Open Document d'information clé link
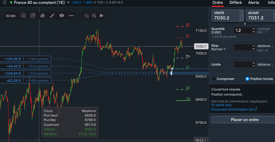 tap(232, 109)
